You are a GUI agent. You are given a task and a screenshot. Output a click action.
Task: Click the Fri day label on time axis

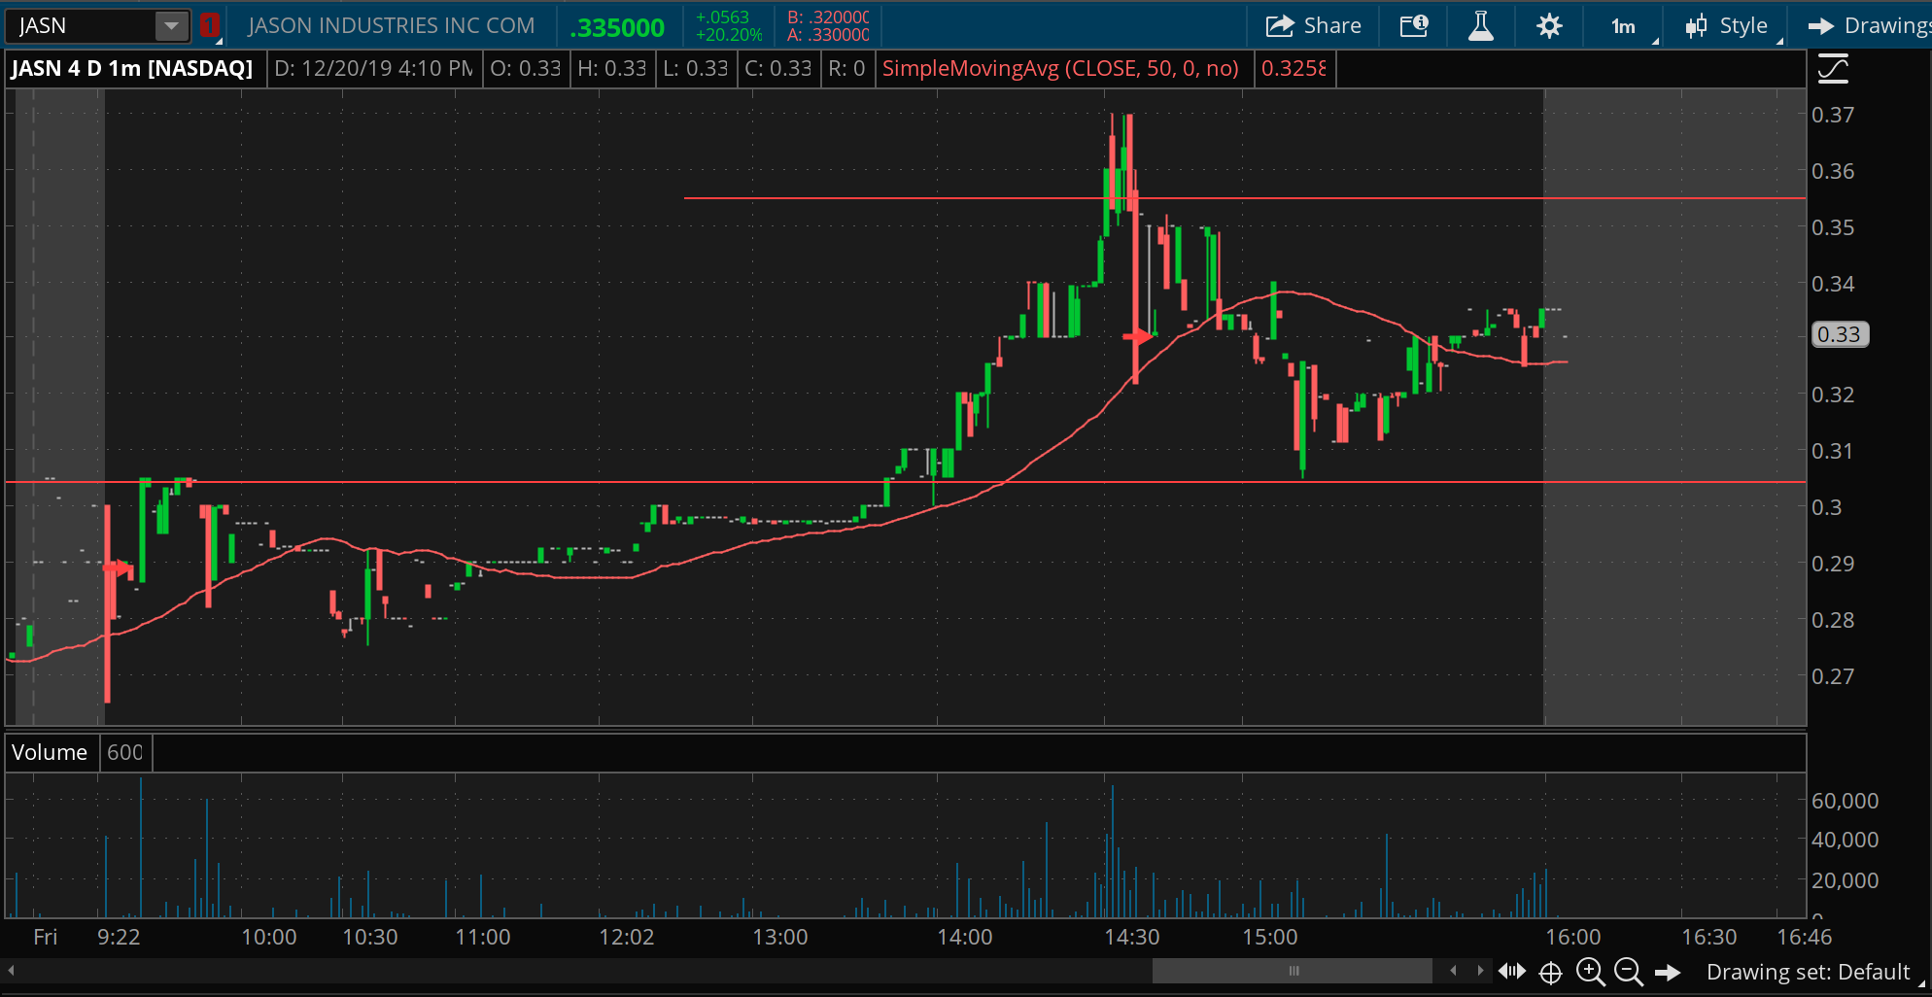click(46, 937)
